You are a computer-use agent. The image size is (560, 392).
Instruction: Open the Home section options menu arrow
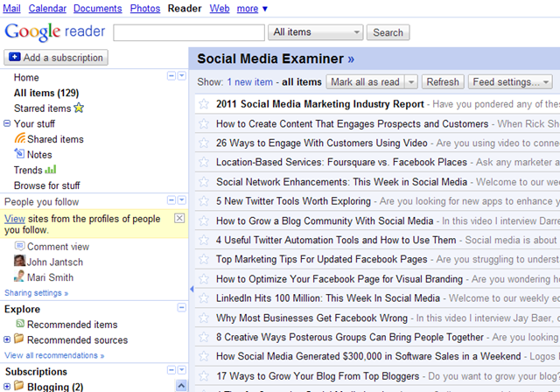pos(182,75)
